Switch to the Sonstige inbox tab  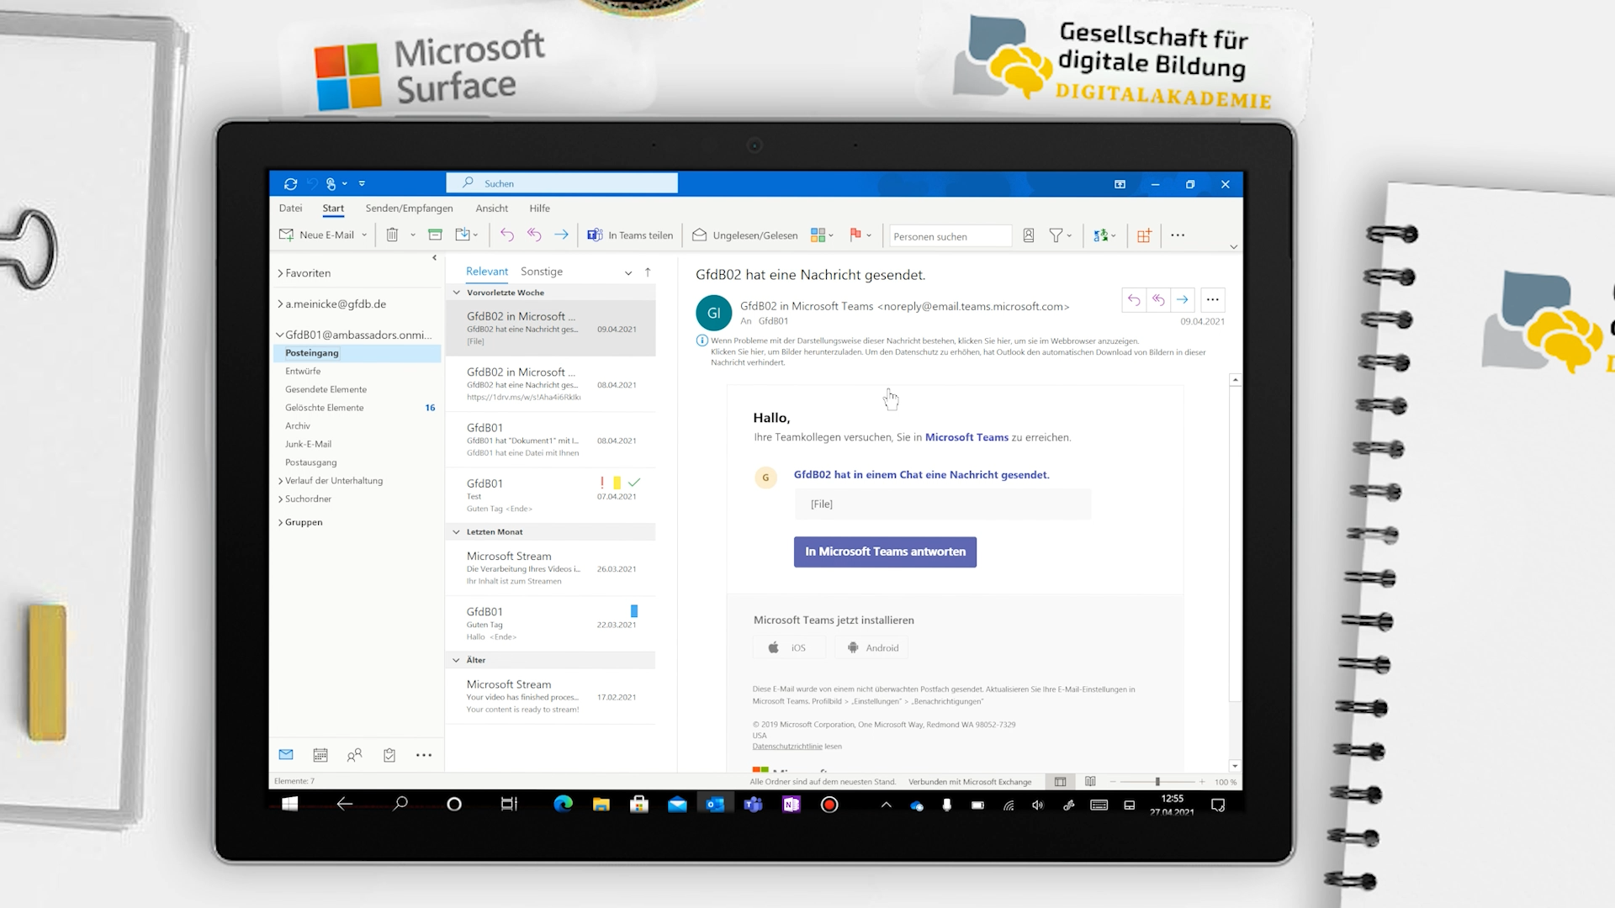click(x=542, y=272)
